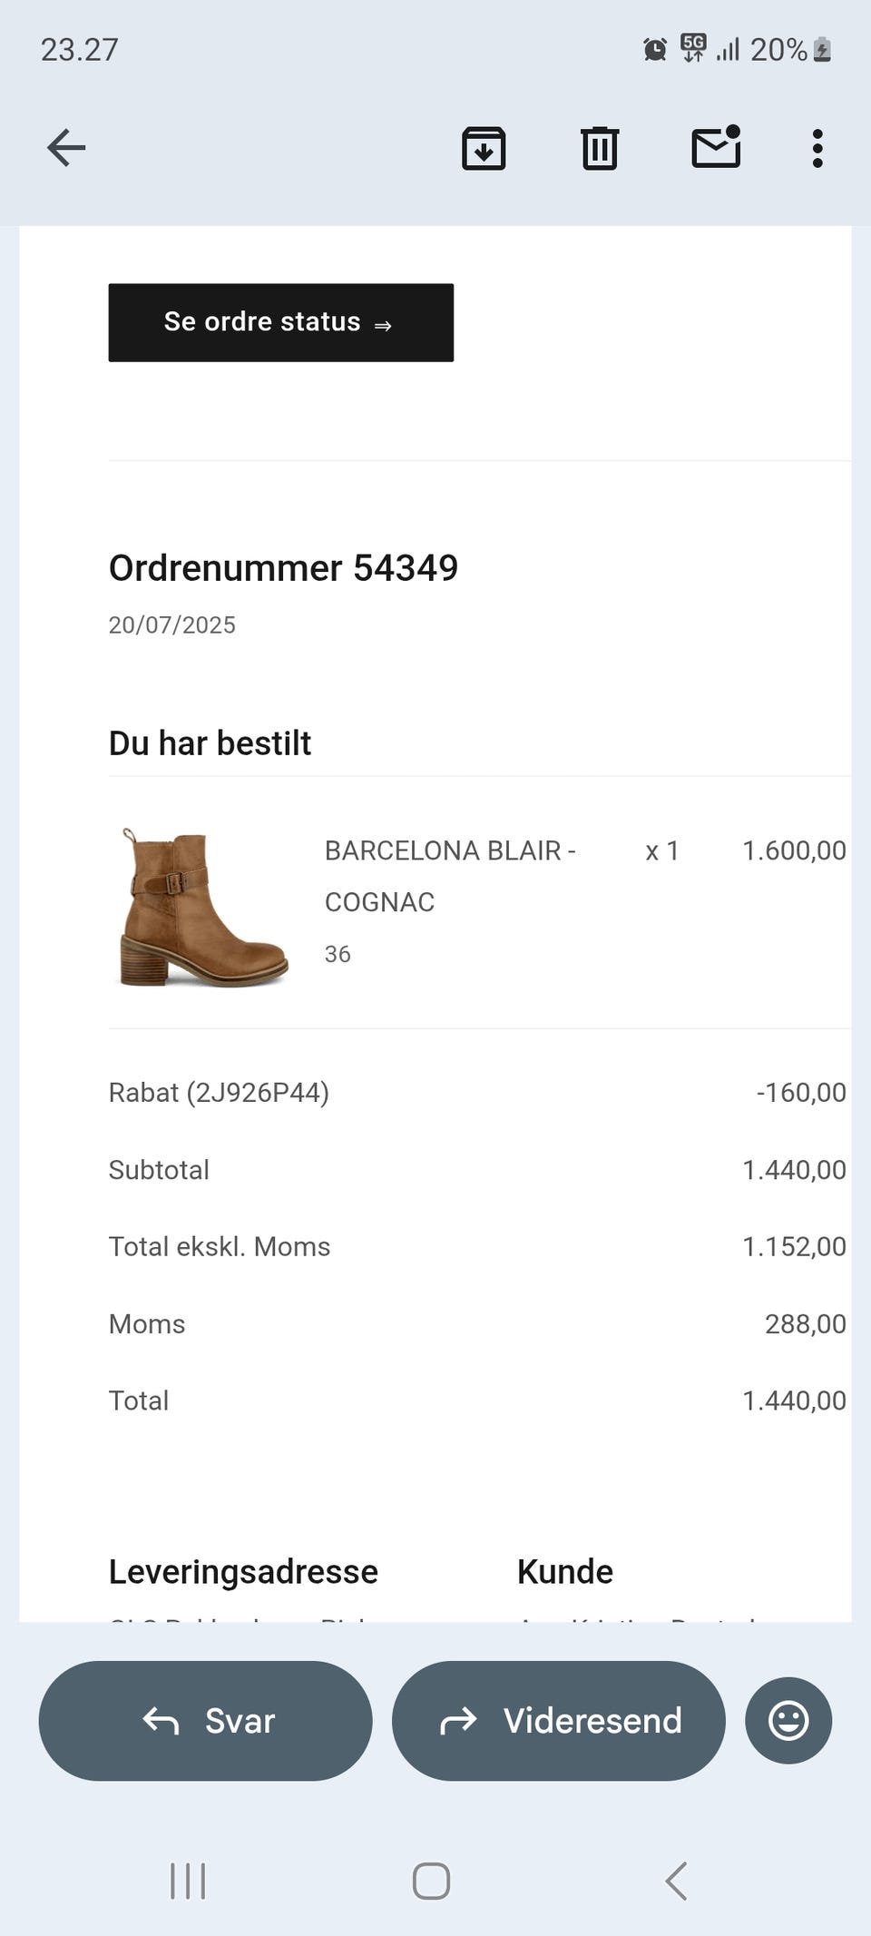Mark the email as unread

(717, 147)
